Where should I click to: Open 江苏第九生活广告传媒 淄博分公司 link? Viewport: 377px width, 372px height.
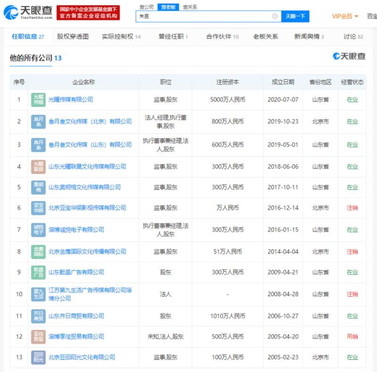[90, 294]
